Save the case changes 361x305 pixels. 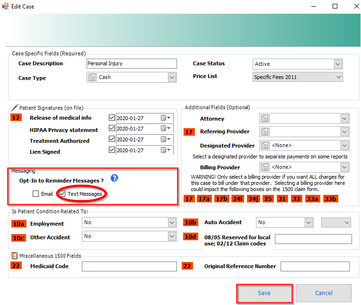(x=264, y=293)
